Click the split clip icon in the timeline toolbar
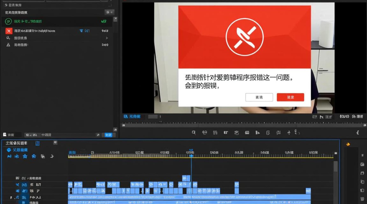The height and width of the screenshot is (204, 367). 215,132
